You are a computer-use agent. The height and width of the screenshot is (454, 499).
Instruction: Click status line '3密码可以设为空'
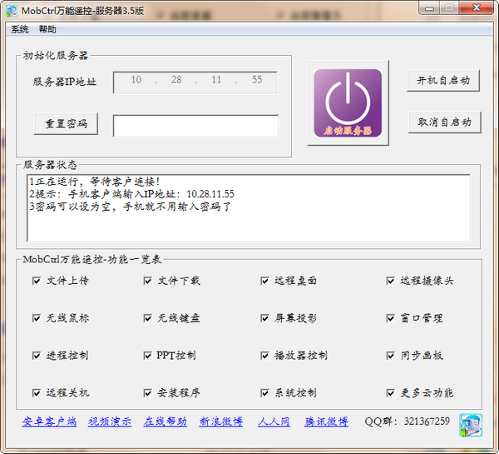[130, 207]
